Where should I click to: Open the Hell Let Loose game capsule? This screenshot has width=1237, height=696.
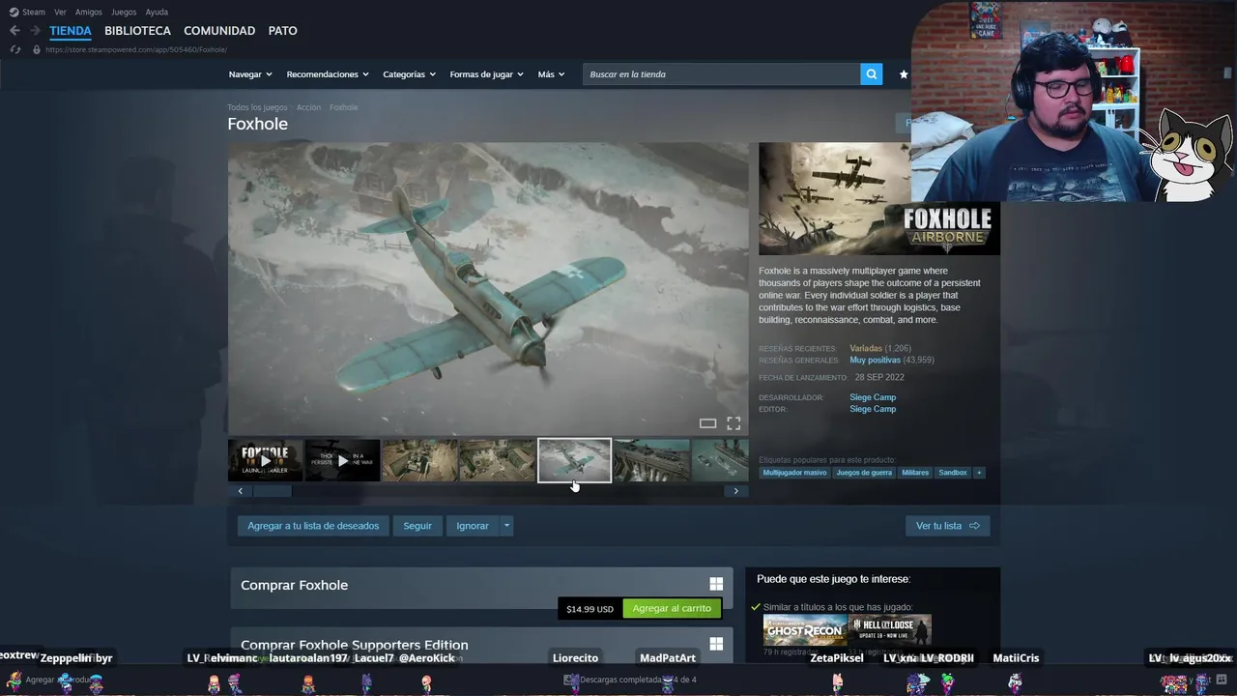coord(890,630)
